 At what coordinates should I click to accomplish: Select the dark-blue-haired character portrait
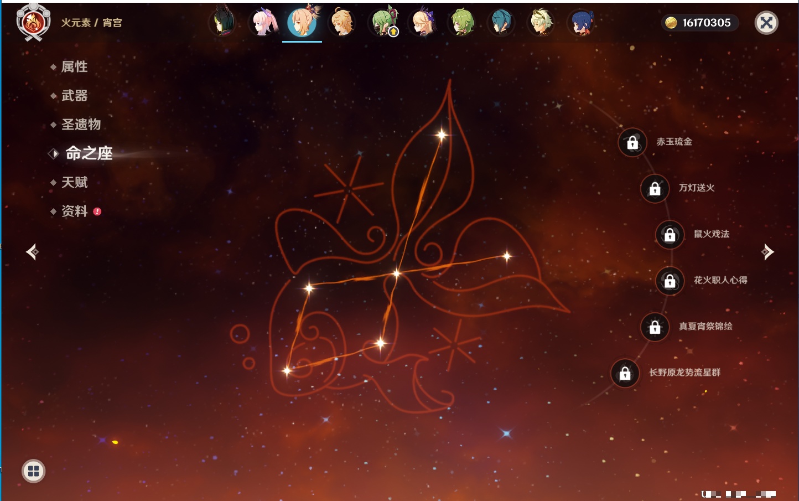[582, 23]
